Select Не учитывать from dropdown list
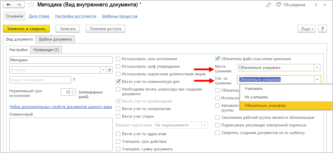This screenshot has width=333, height=153. point(256,97)
